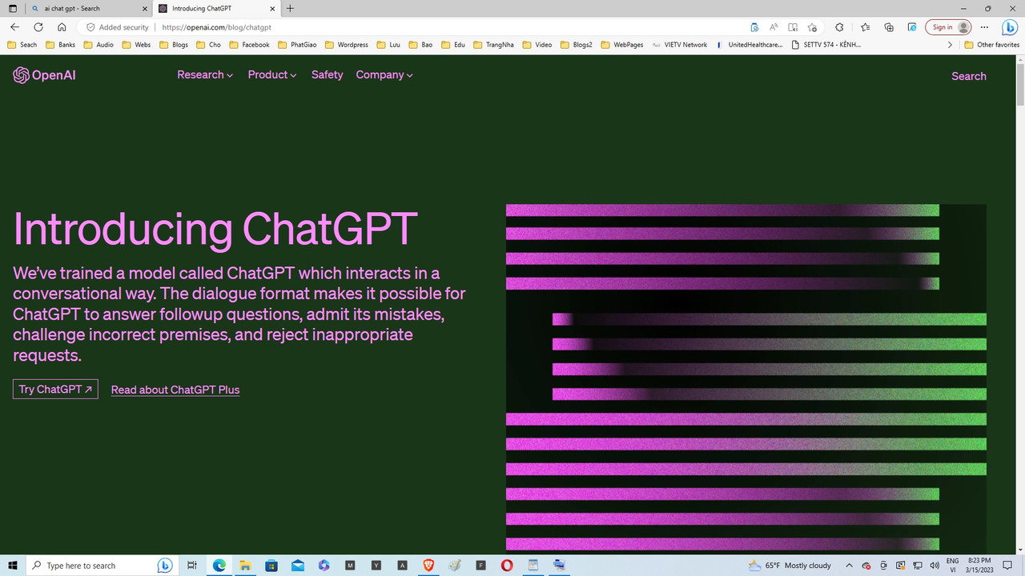Close the Introducing ChatGPT tab
Screen dimensions: 1025x576
coord(271,8)
